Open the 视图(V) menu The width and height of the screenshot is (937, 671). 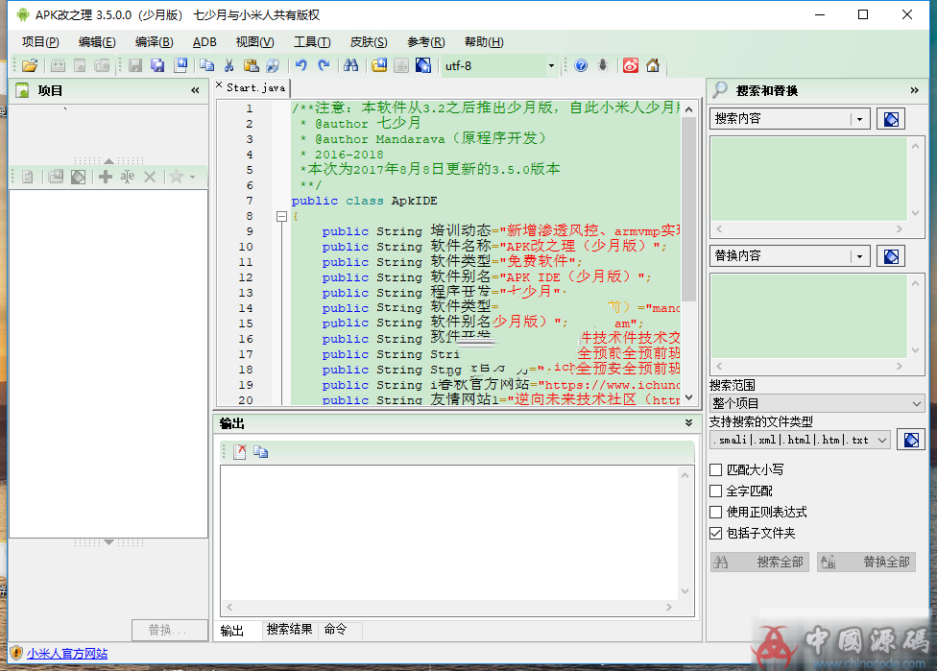pos(254,42)
